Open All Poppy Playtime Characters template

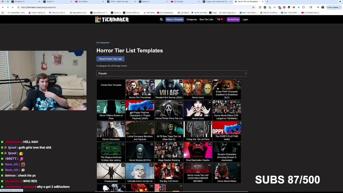[140, 110]
